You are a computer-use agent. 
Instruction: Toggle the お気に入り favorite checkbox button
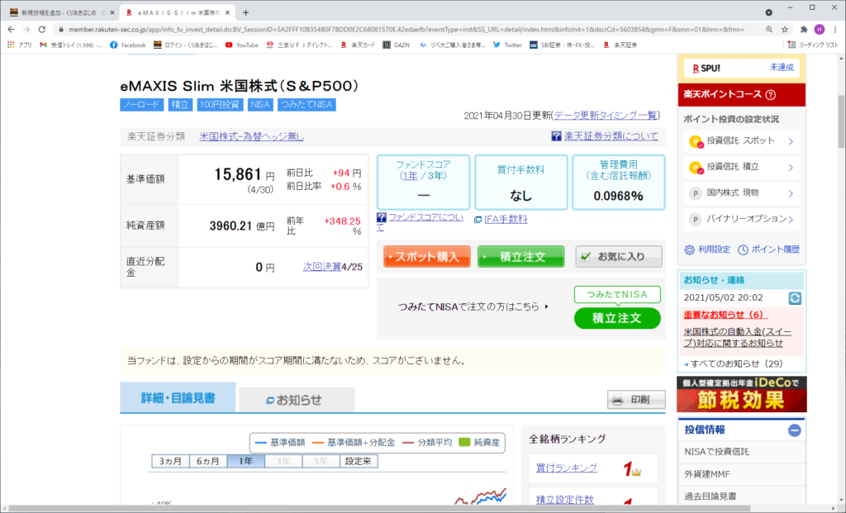(619, 257)
